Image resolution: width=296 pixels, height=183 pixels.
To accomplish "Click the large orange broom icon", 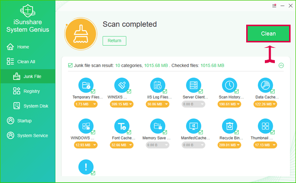I will [x=81, y=34].
